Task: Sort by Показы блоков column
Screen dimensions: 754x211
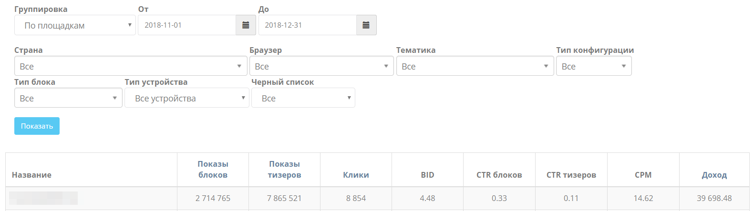Action: (213, 170)
